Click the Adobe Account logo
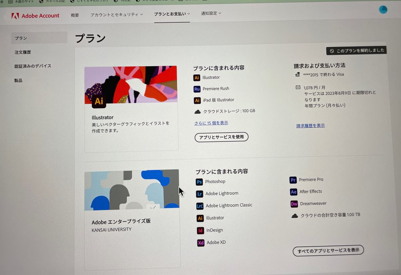 [x=35, y=16]
